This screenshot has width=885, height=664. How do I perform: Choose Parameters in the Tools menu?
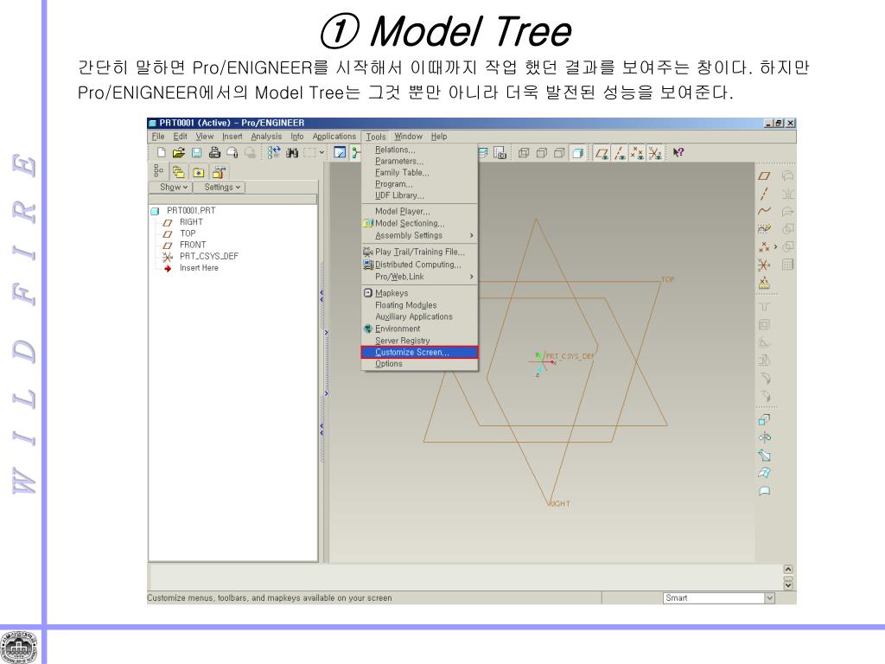419,162
